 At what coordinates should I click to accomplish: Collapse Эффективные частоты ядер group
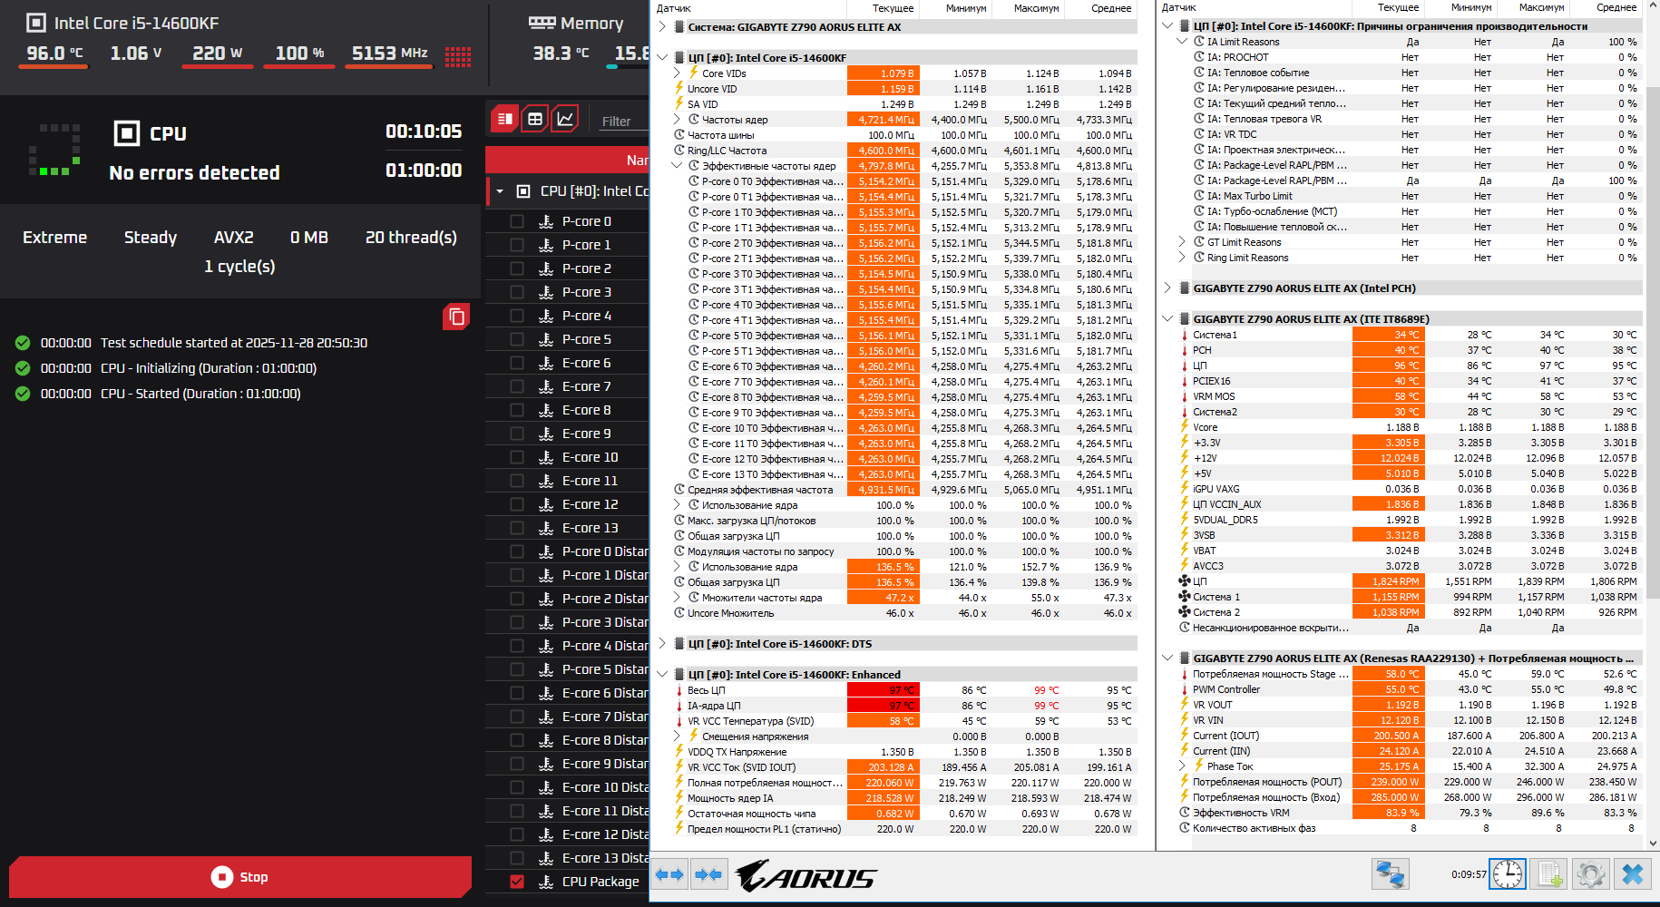pos(677,166)
